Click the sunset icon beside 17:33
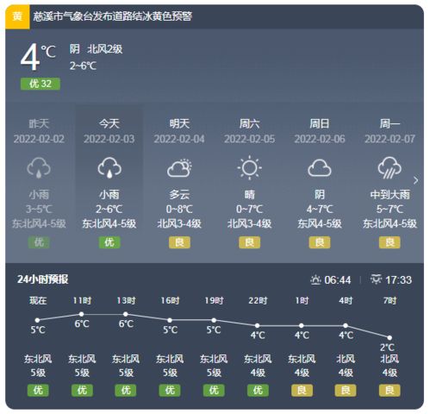 [376, 279]
